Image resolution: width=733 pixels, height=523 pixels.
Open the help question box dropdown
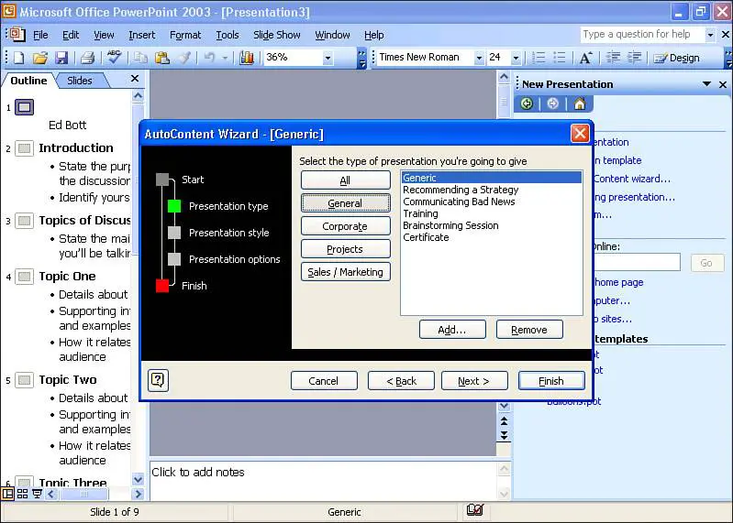[x=710, y=35]
